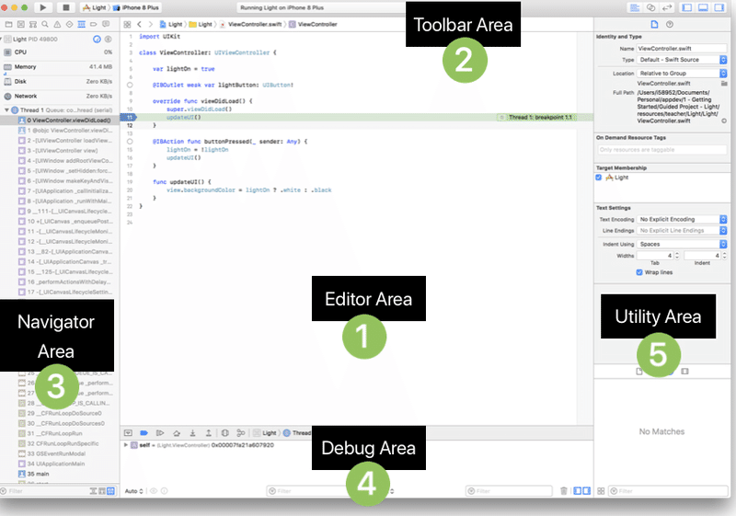This screenshot has width=736, height=516.
Task: Switch to the Standard editor button
Action: pyautogui.click(x=635, y=7)
